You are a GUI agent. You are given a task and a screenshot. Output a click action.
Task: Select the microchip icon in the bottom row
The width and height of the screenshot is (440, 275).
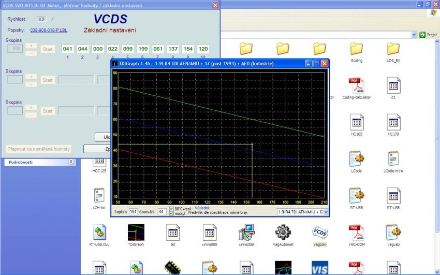(172, 267)
